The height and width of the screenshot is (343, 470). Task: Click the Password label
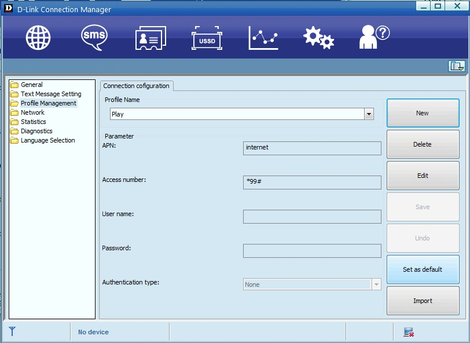[116, 248]
